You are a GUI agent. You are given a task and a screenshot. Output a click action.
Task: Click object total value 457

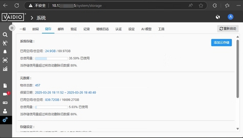(37, 85)
